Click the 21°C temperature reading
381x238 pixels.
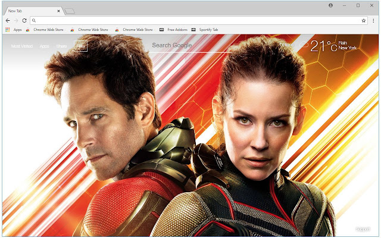pyautogui.click(x=324, y=46)
